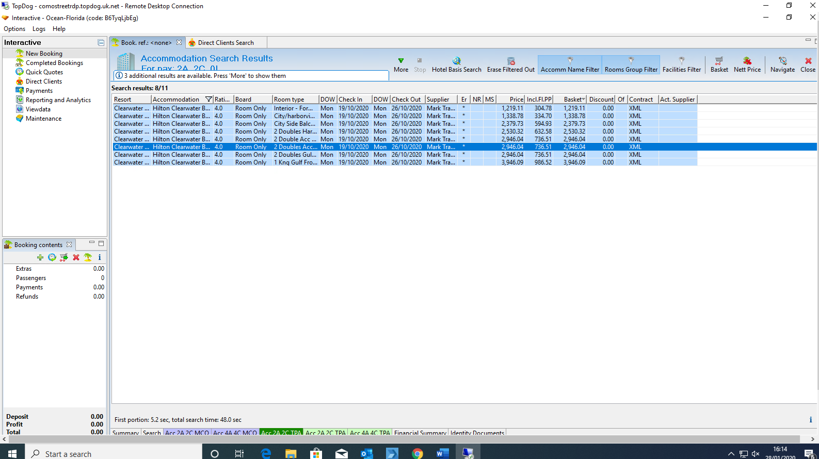This screenshot has width=819, height=459.
Task: Click the palm tree icon in Booking contents toolbar
Action: pyautogui.click(x=88, y=257)
